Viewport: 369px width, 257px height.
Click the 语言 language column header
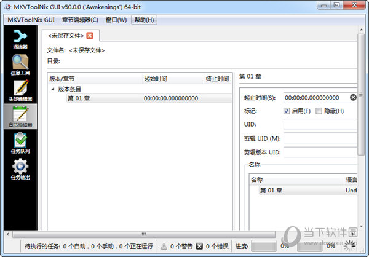(351, 180)
